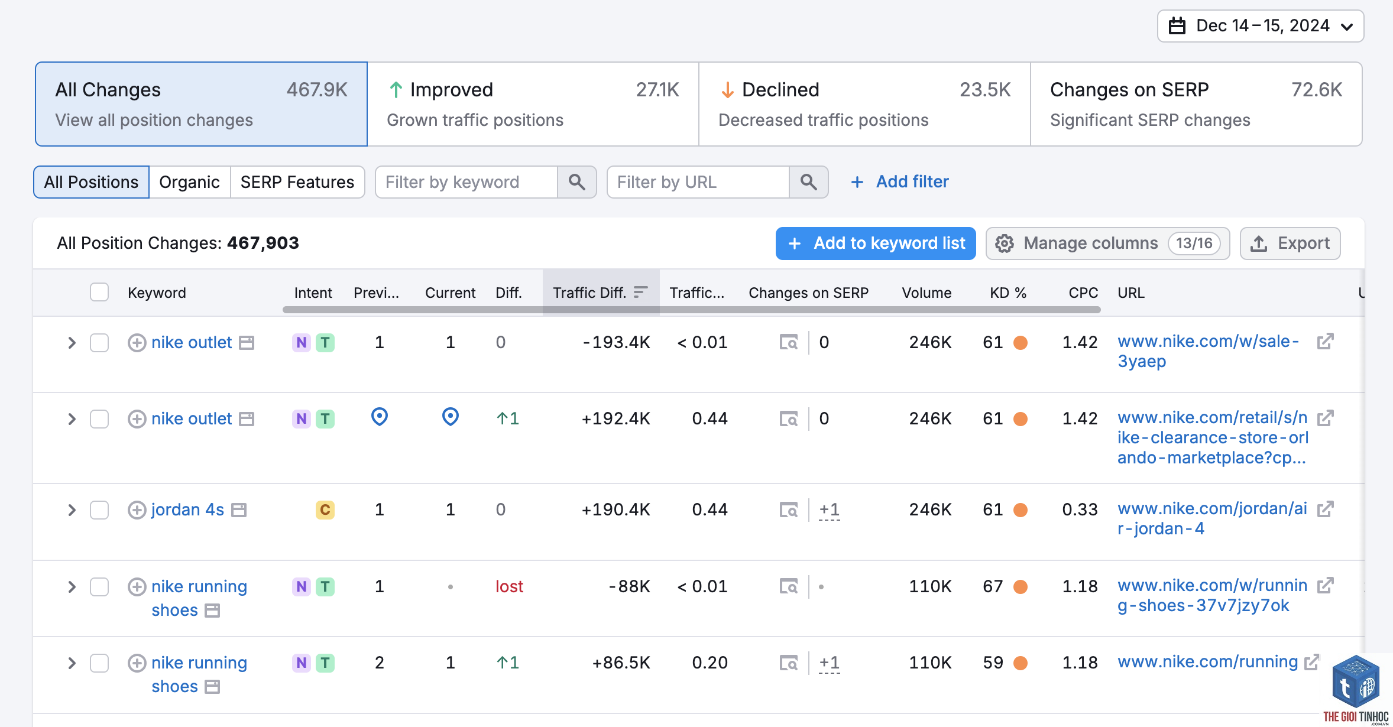Click the plus icon beside jordan 4s

(x=137, y=510)
